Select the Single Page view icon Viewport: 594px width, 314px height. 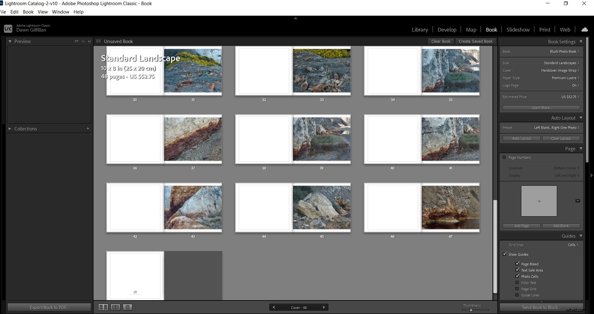(x=127, y=307)
